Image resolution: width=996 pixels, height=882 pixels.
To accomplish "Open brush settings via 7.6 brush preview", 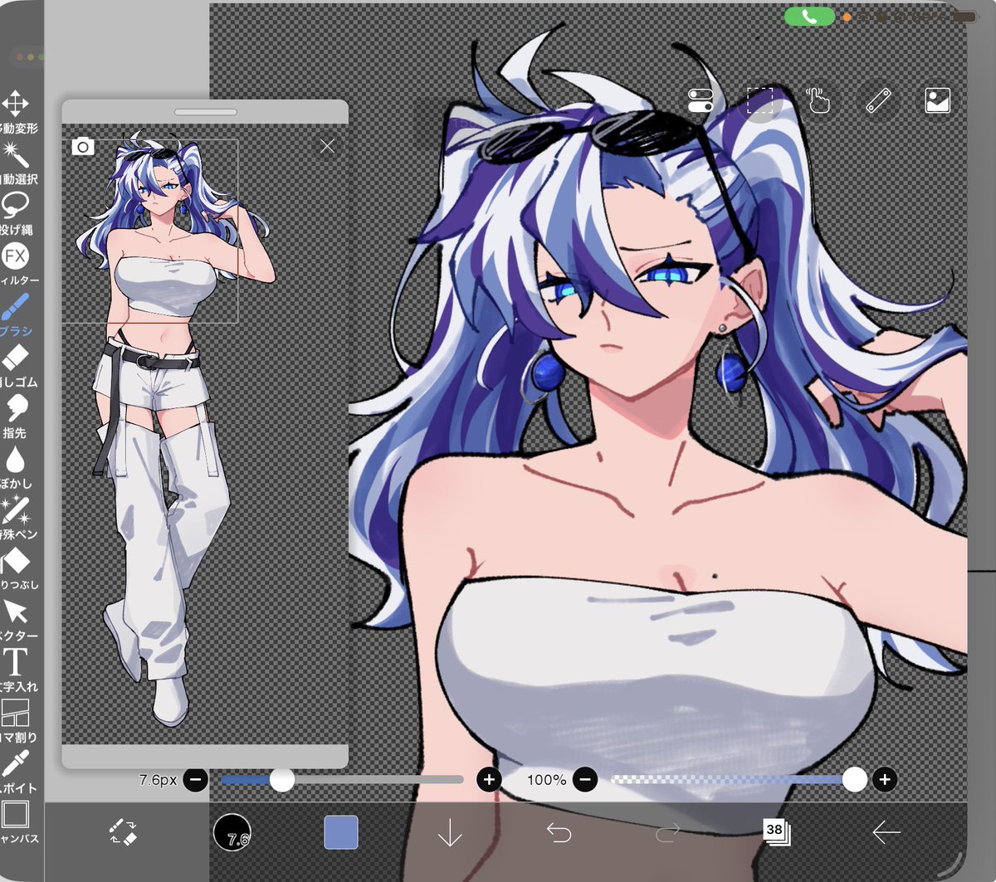I will 232,831.
